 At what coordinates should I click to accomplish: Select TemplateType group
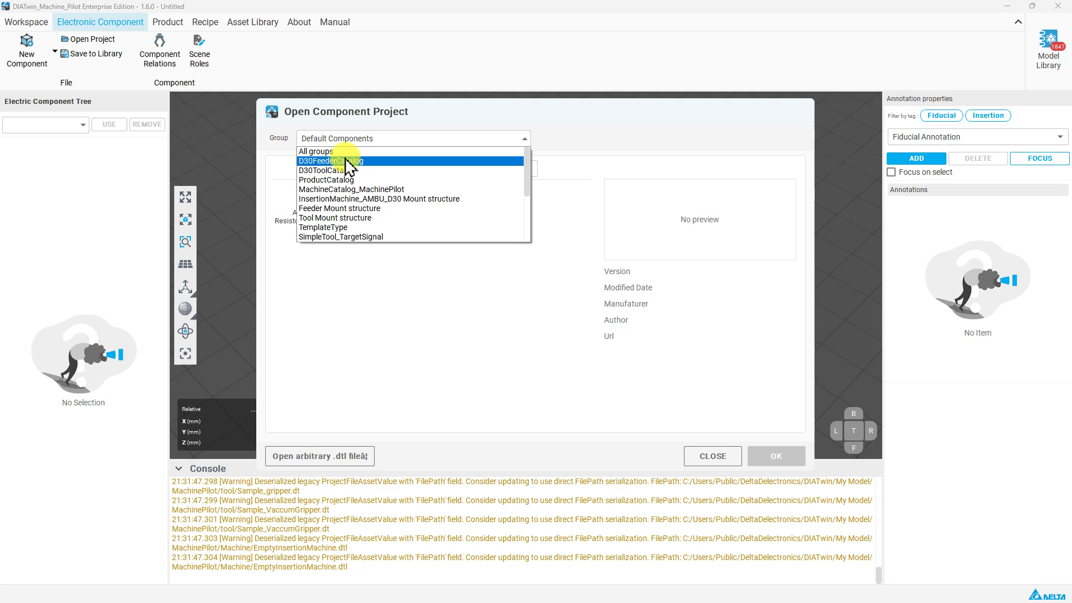[x=410, y=227]
